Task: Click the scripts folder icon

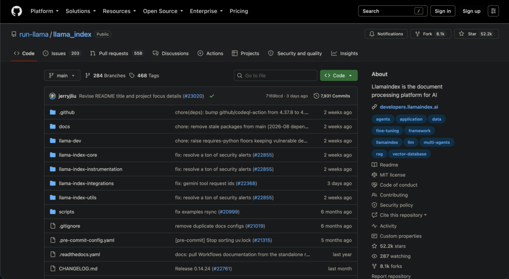Action: tap(53, 211)
